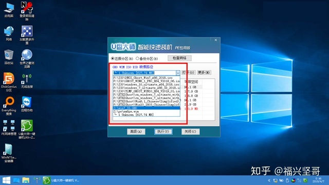Open File Explorer from the taskbar
This screenshot has width=329, height=185.
[x=26, y=180]
